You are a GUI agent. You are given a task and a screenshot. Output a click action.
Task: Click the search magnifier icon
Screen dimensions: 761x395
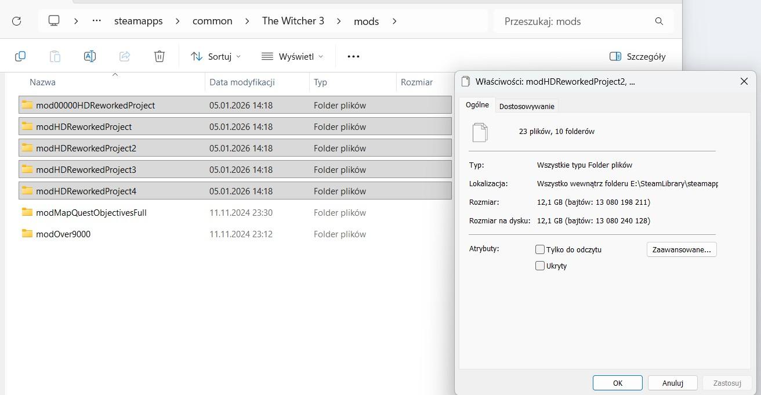tap(659, 21)
